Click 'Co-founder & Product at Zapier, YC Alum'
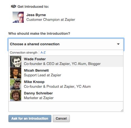Viewport: 131px width, 128px height. coord(57,87)
